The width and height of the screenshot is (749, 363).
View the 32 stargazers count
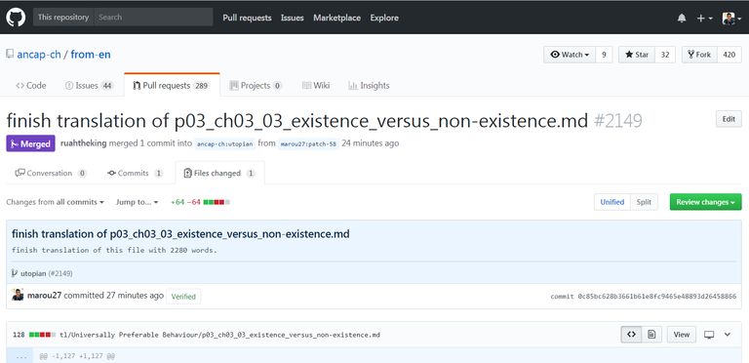click(665, 55)
